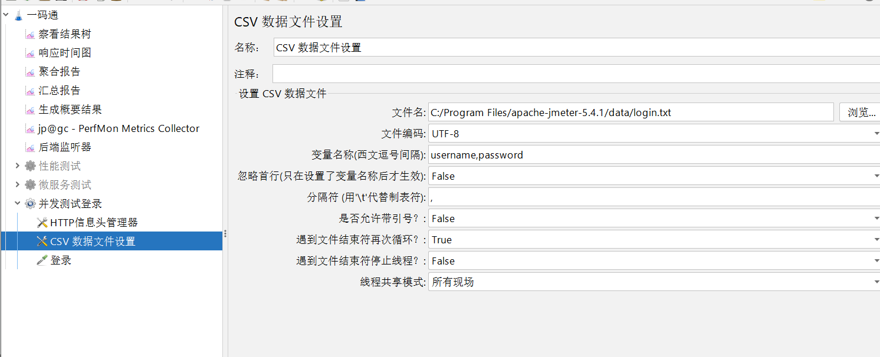Click the 登录 sampler pipette icon
Viewport: 880px width, 357px height.
[x=42, y=260]
